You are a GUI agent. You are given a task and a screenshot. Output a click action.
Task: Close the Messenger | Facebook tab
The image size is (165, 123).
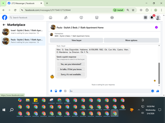tap(41, 3)
